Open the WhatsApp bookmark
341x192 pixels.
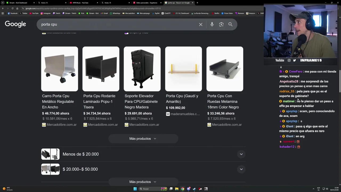point(115,13)
